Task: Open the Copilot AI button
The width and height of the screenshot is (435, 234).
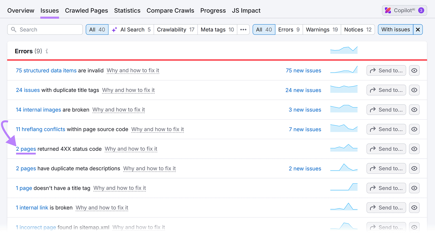Action: coord(404,11)
